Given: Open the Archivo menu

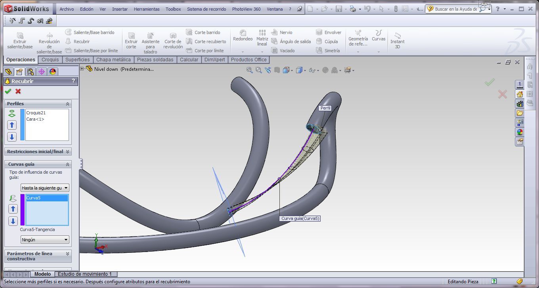Looking at the screenshot, I should coord(67,9).
